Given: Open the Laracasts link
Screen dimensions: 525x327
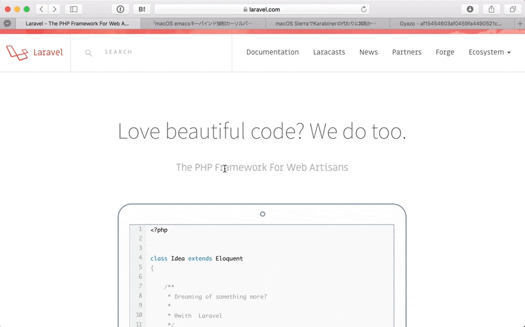Looking at the screenshot, I should [329, 52].
